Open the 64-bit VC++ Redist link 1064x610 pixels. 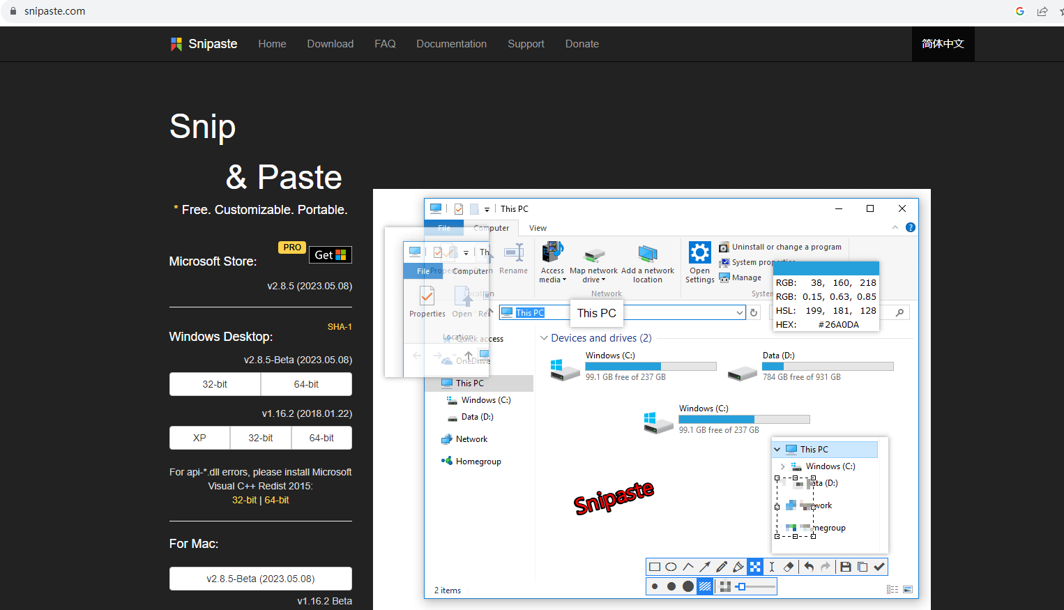click(277, 500)
